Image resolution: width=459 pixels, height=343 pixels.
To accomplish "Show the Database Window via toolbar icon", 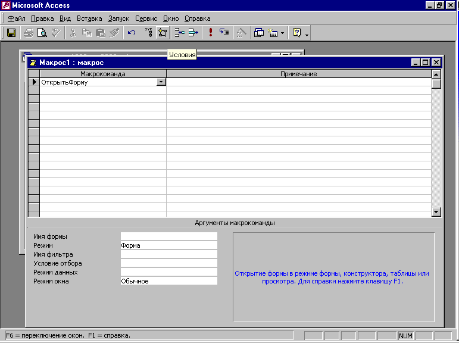I will coord(259,33).
